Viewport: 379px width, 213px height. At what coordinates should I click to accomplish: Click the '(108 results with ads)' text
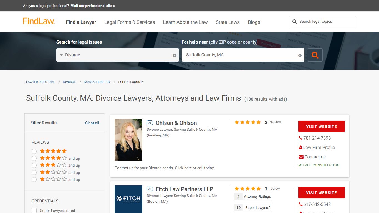(x=266, y=99)
